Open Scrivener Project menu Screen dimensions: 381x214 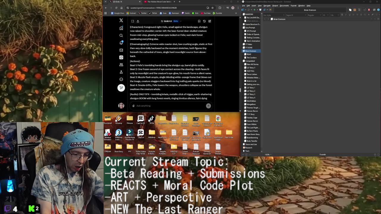point(275,6)
